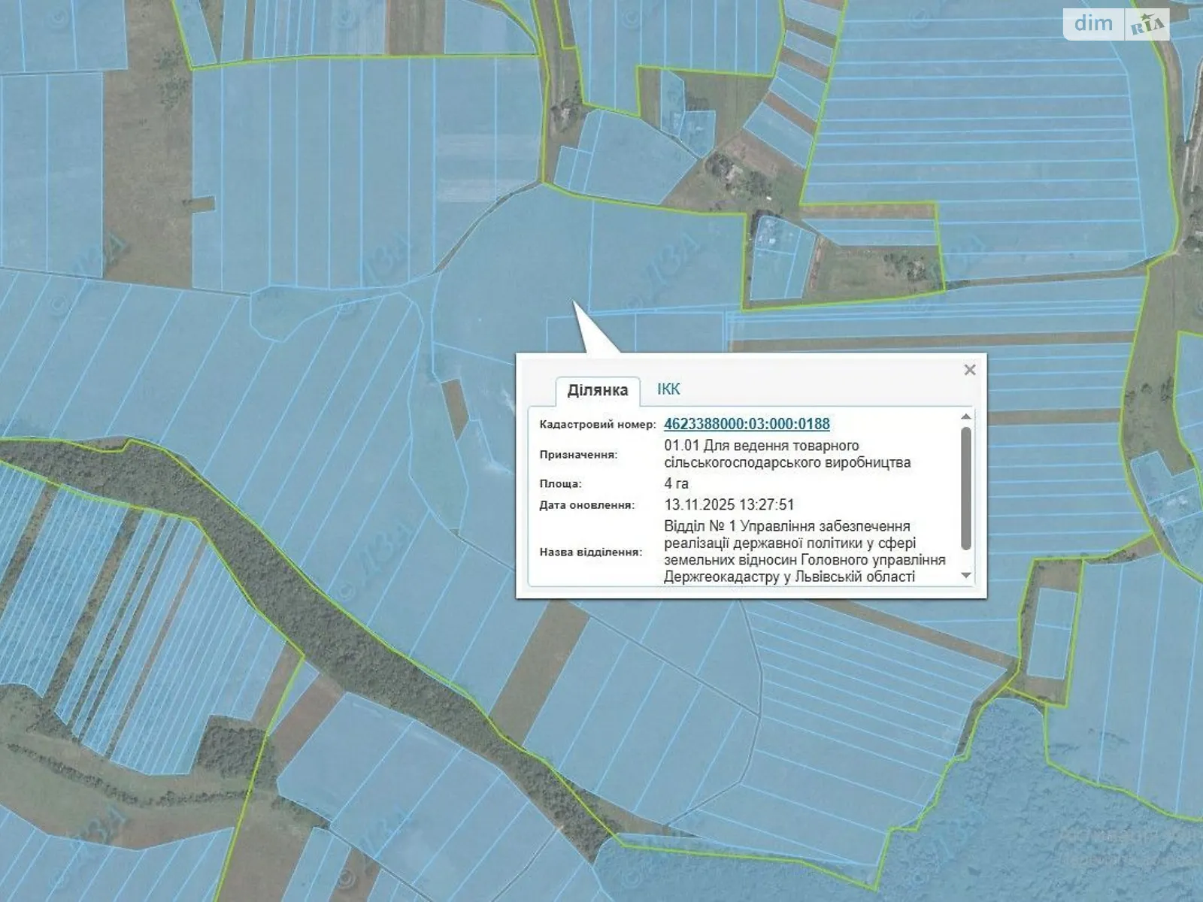Viewport: 1203px width, 902px height.
Task: Switch to the ІКК tab
Action: 668,389
